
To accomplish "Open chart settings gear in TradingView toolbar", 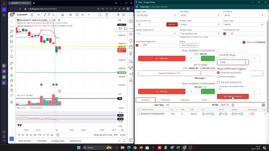I will [123, 15].
